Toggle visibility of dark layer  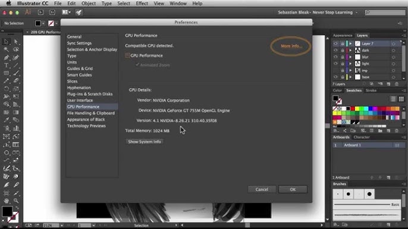pos(335,50)
